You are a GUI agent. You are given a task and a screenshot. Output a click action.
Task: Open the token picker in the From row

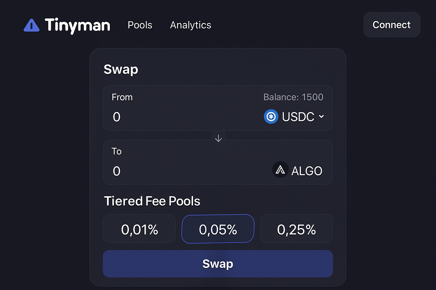point(295,116)
